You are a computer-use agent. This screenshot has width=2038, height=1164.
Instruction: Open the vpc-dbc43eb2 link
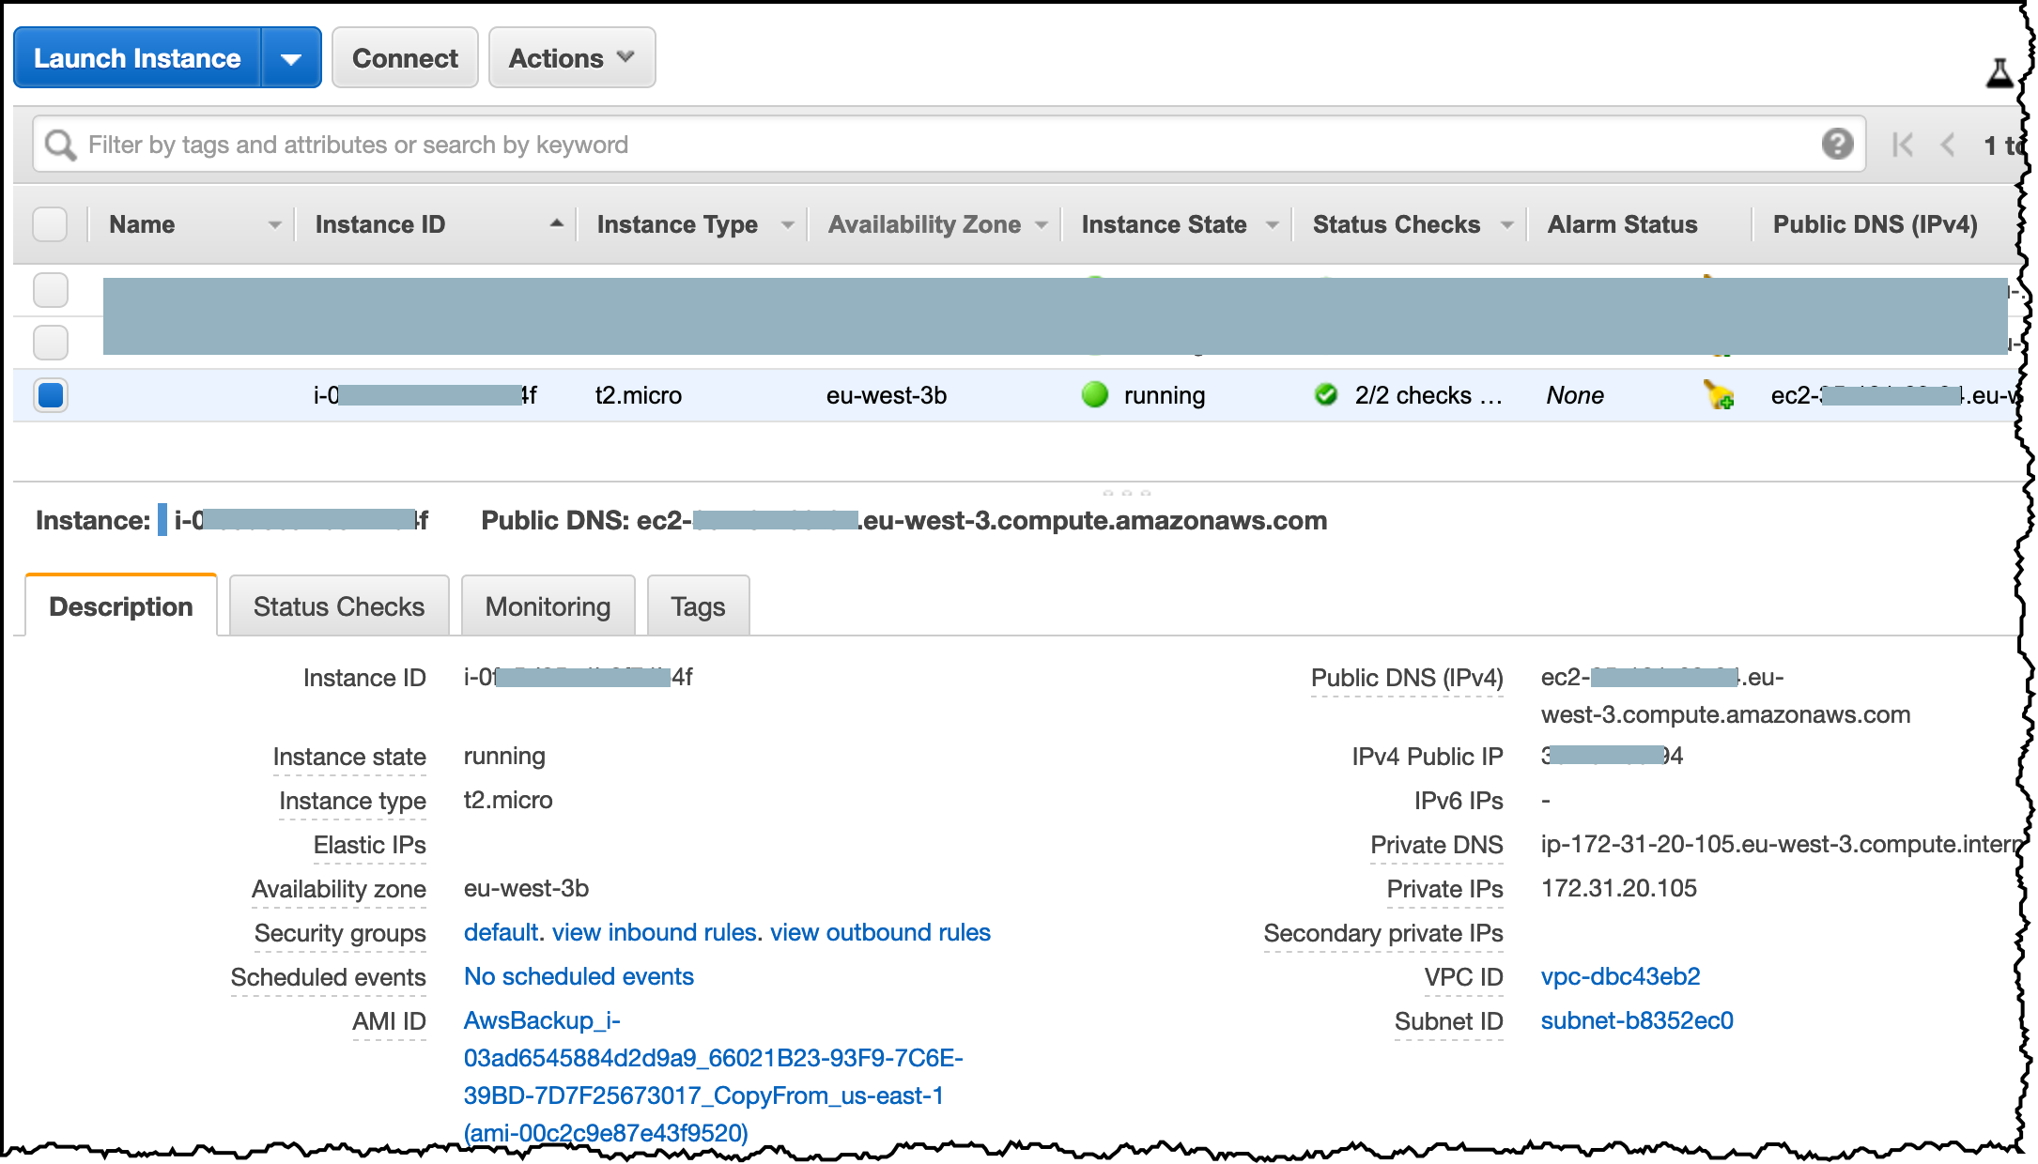point(1620,976)
